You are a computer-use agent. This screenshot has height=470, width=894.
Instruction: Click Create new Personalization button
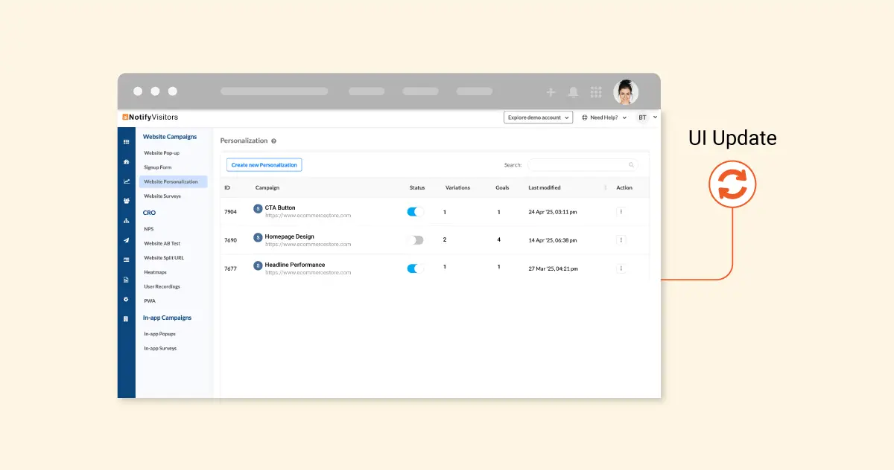click(x=264, y=165)
